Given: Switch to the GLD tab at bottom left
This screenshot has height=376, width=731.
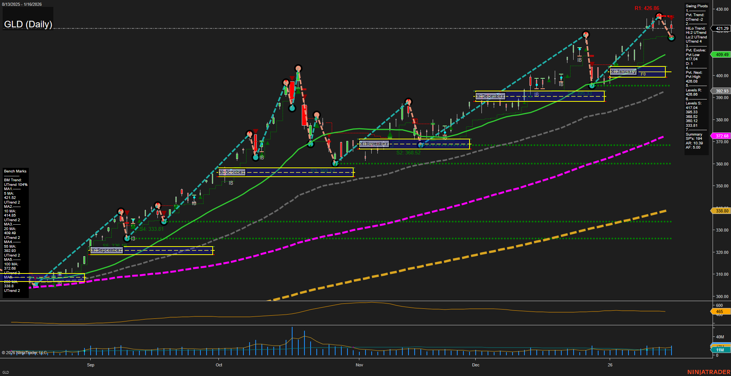Looking at the screenshot, I should [6, 372].
